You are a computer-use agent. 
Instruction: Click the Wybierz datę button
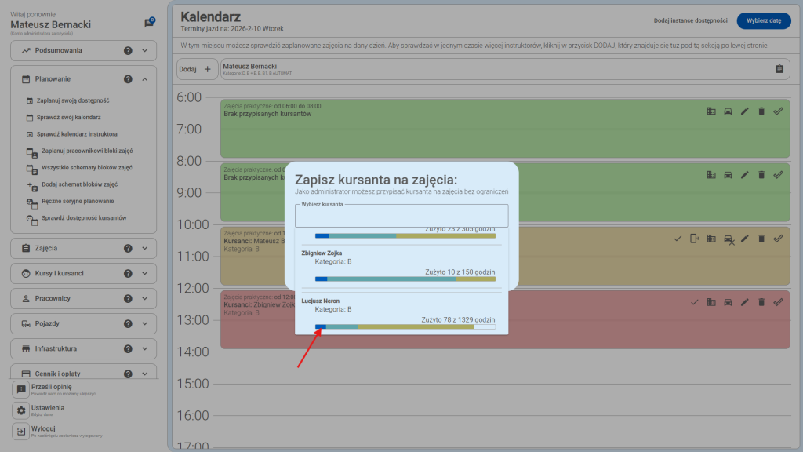point(764,21)
